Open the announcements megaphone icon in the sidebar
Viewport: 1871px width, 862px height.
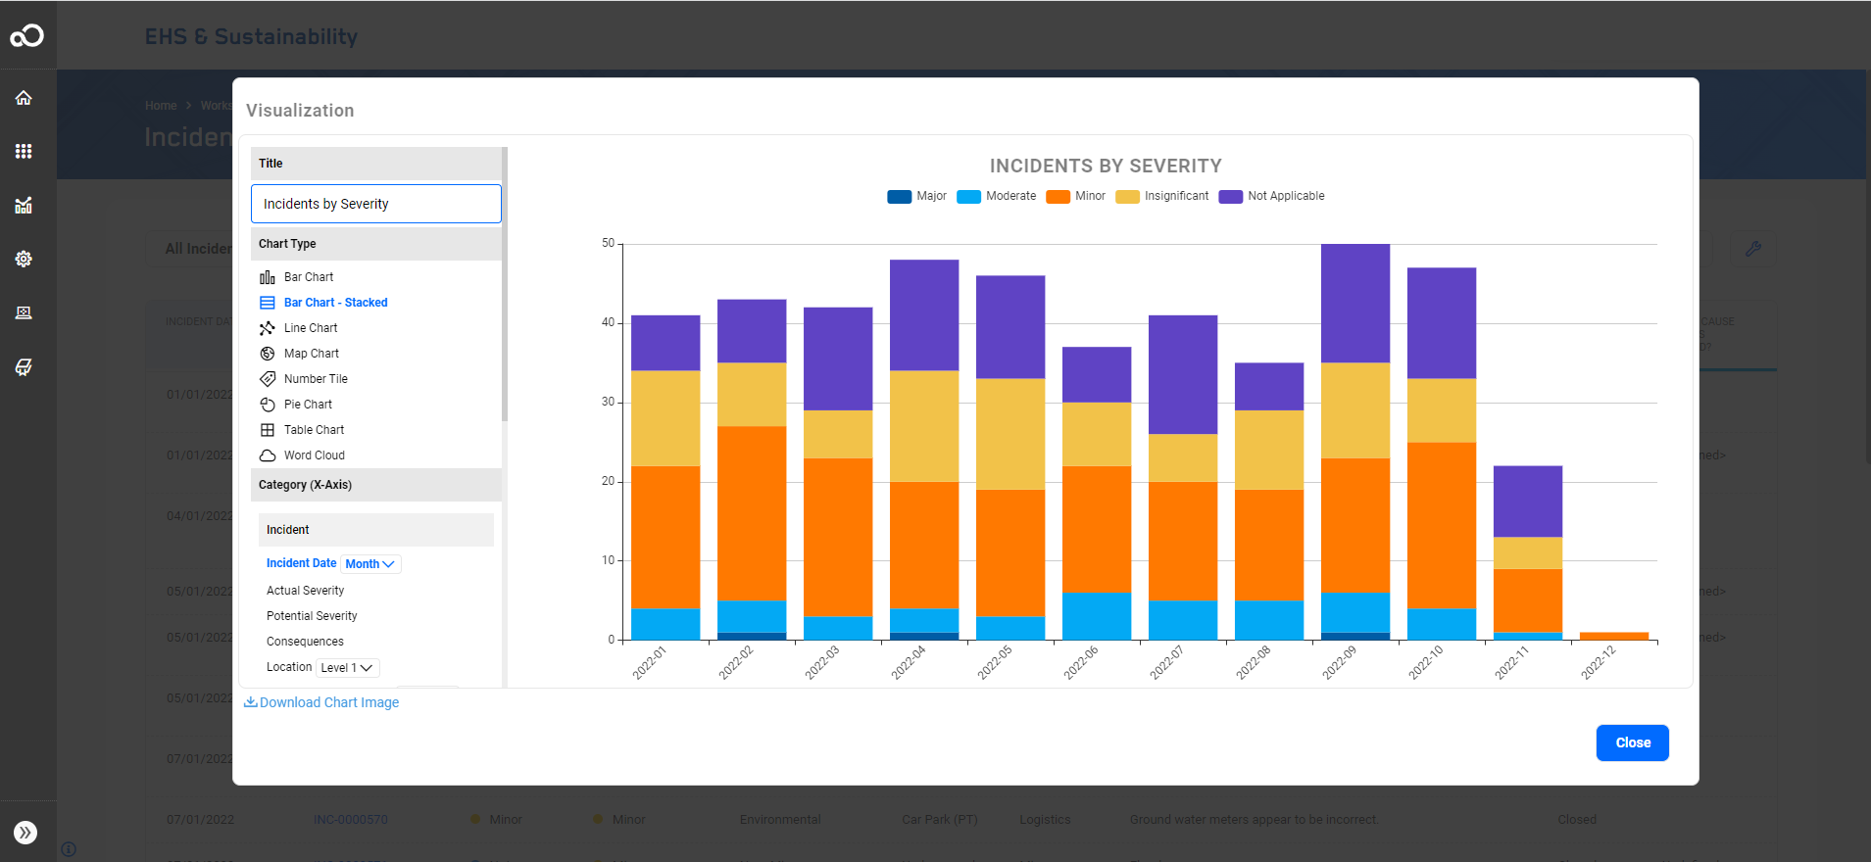[24, 366]
